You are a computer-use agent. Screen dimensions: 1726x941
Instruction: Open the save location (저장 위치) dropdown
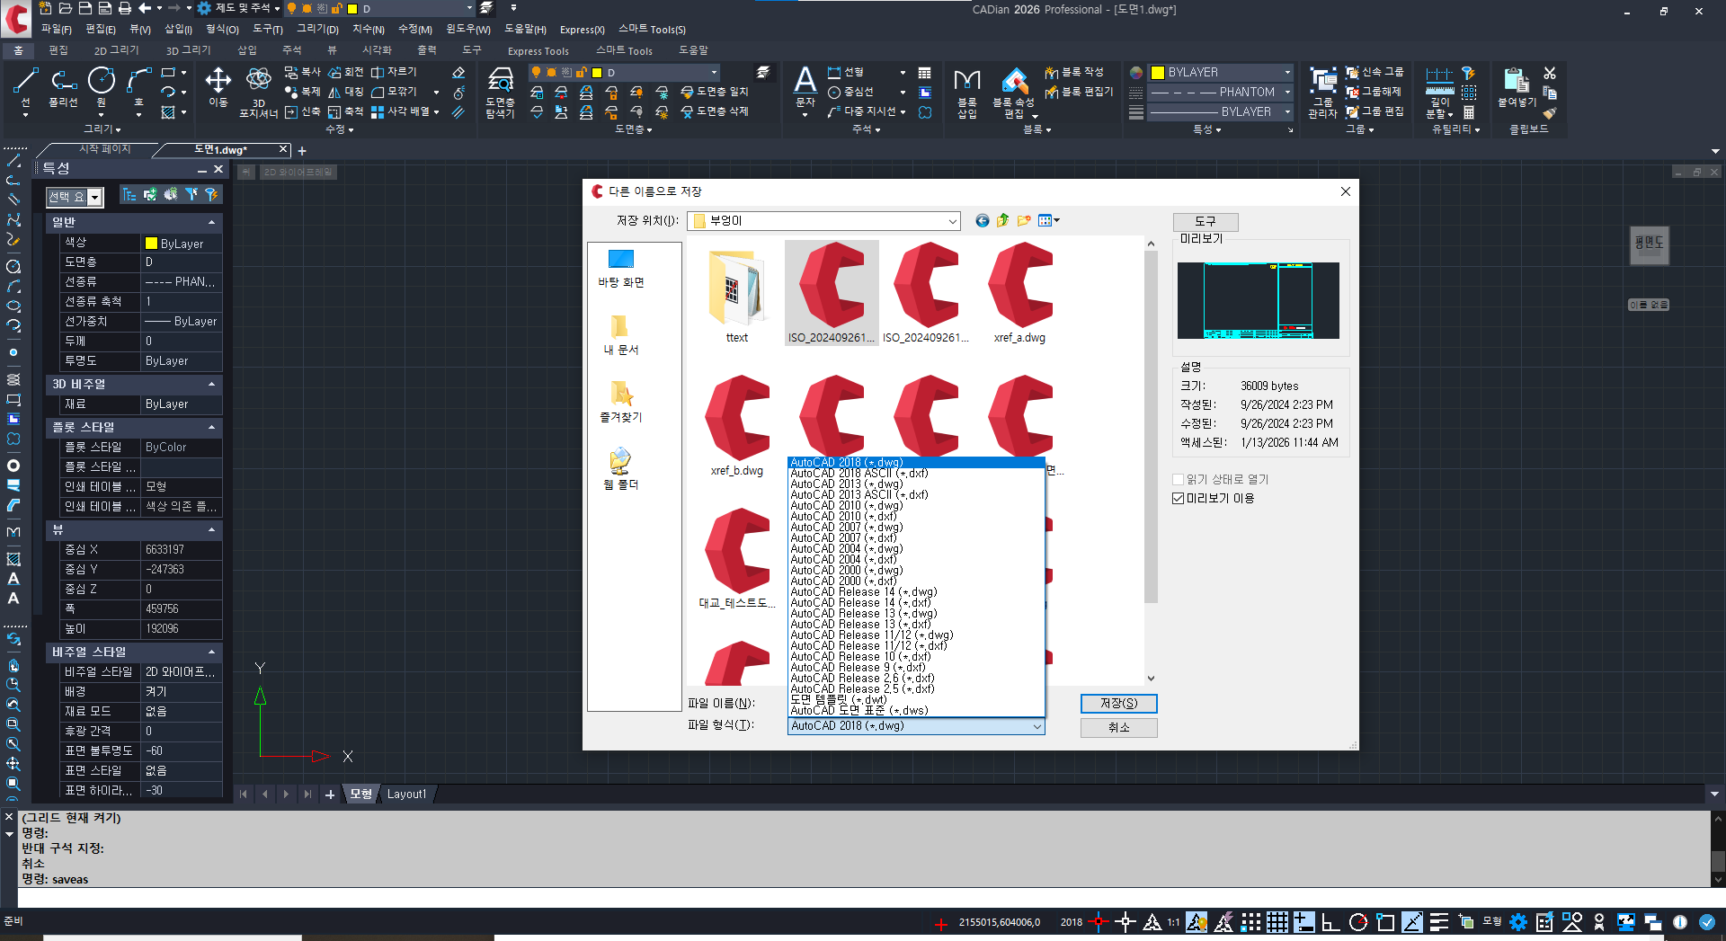pyautogui.click(x=952, y=221)
